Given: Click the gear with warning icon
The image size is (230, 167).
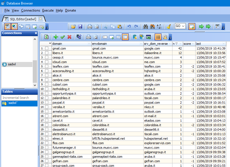Looking at the screenshot, I should click(x=165, y=37).
